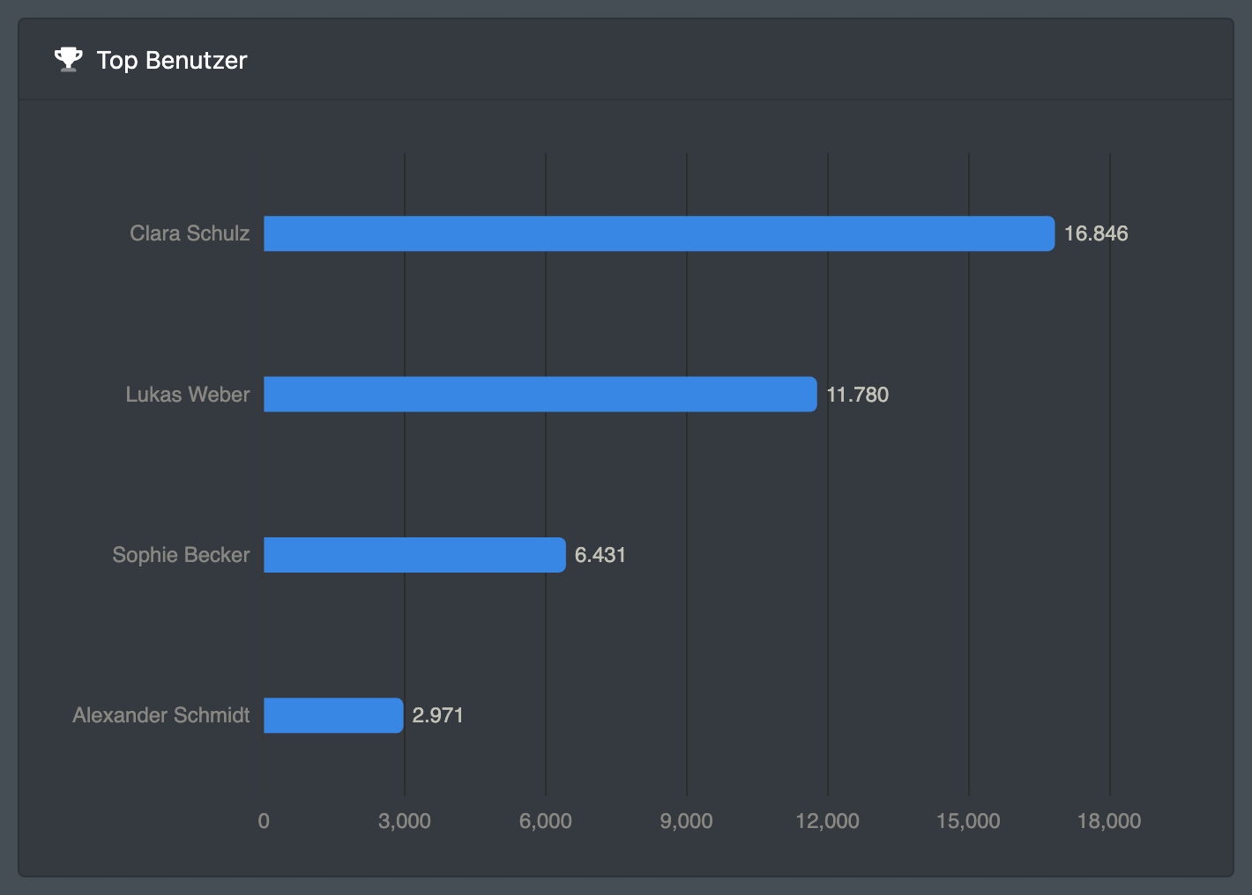Click the 3,000 x-axis tick label
Screen dimensions: 1252x895
coord(405,821)
